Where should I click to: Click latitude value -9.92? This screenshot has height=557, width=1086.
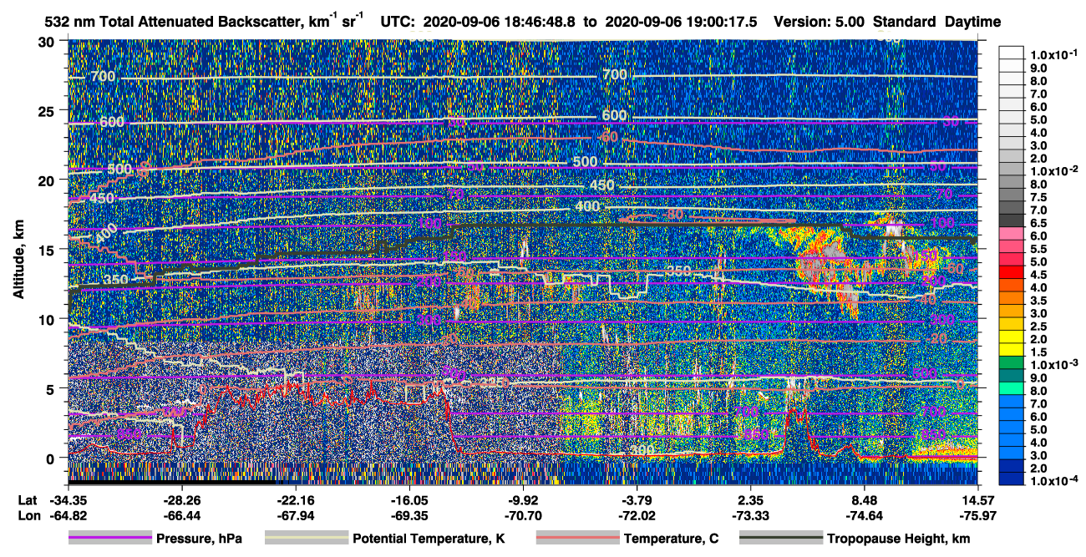[523, 500]
